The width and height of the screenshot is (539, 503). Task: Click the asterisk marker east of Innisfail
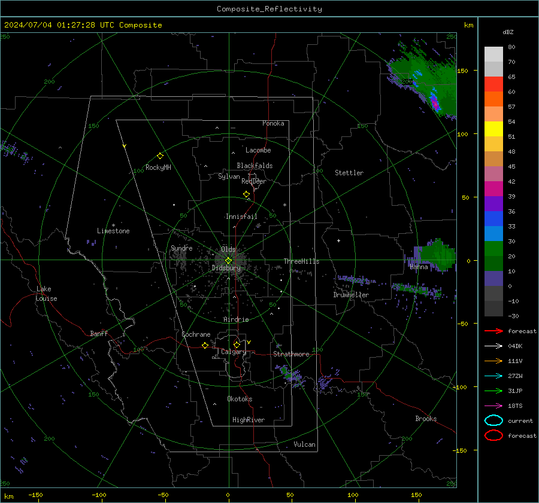[284, 205]
